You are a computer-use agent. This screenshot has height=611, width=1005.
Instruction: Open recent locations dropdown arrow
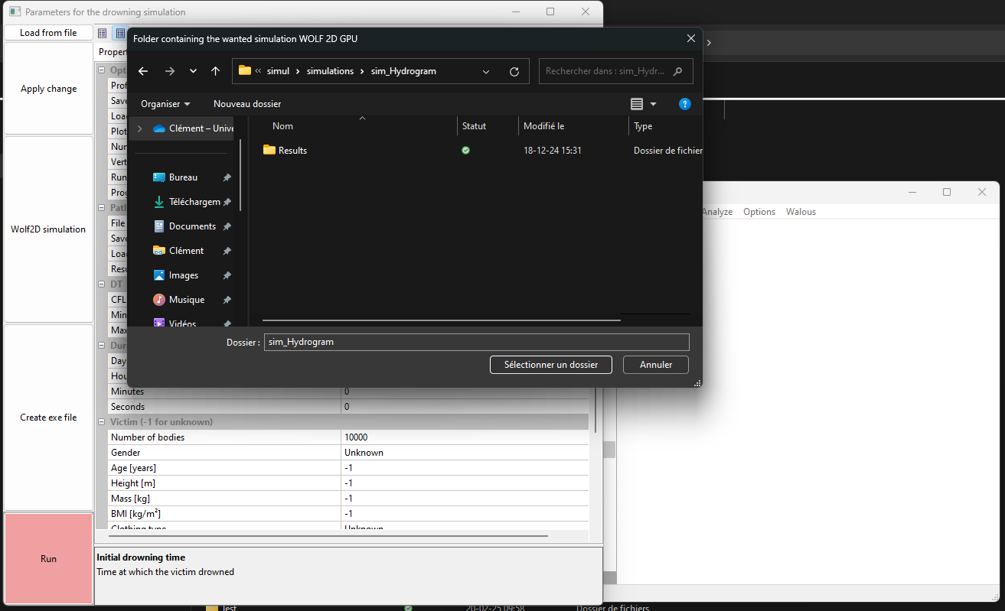click(193, 71)
